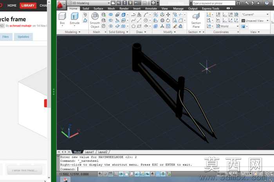
Task: Expand the Modify panel
Action: (x=169, y=32)
